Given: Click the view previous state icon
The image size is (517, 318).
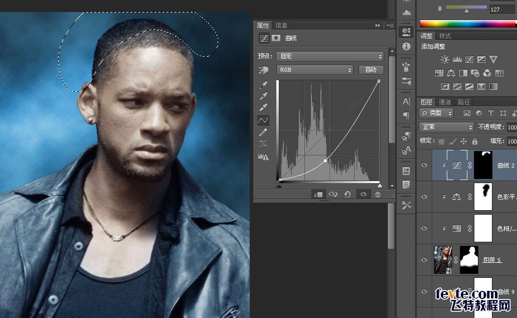Looking at the screenshot, I should [332, 195].
